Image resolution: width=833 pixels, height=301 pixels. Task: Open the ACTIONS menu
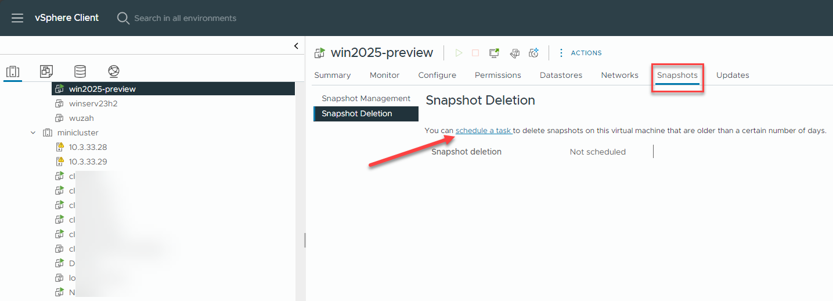click(x=580, y=53)
